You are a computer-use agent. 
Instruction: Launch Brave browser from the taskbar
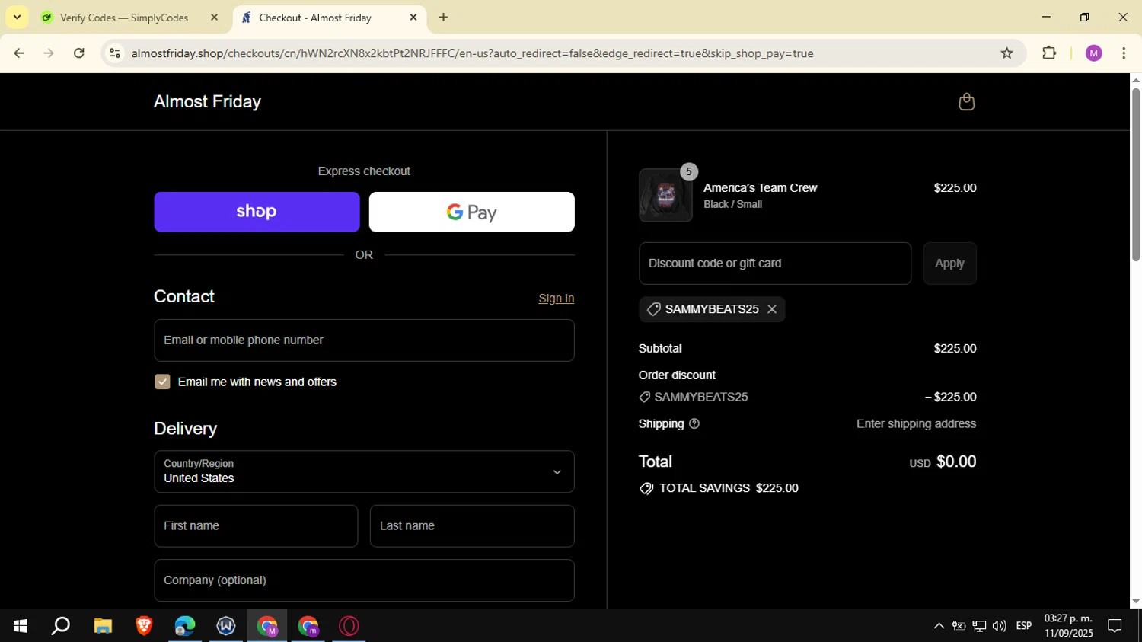144,626
